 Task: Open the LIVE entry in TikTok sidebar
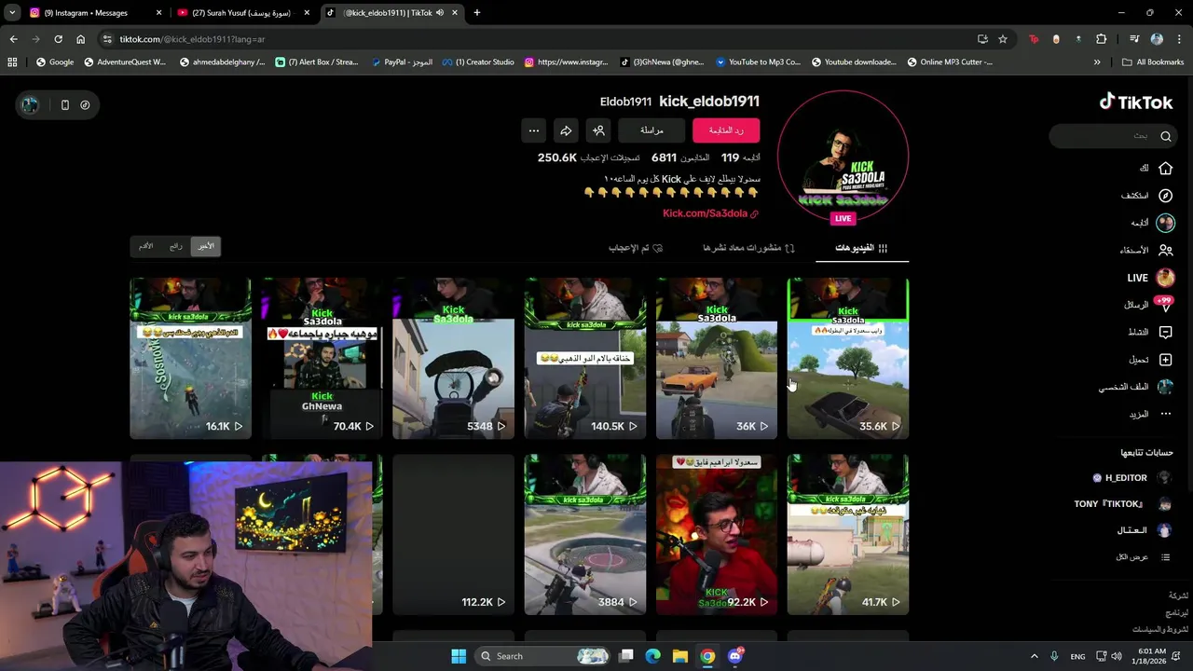(x=1150, y=278)
